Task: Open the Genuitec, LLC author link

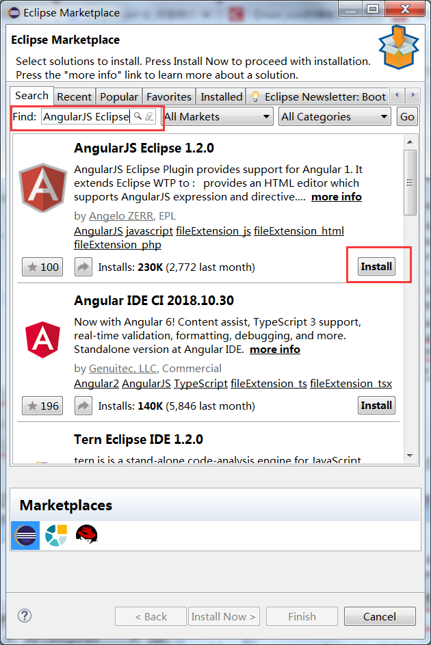Action: pos(122,368)
